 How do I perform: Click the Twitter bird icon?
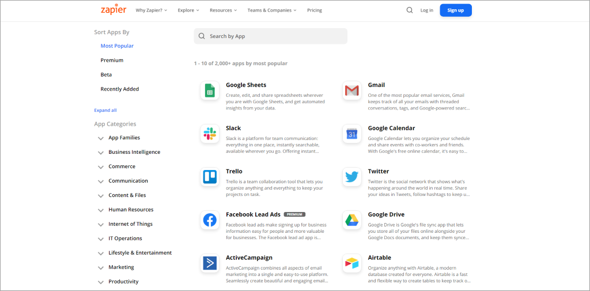tap(351, 177)
